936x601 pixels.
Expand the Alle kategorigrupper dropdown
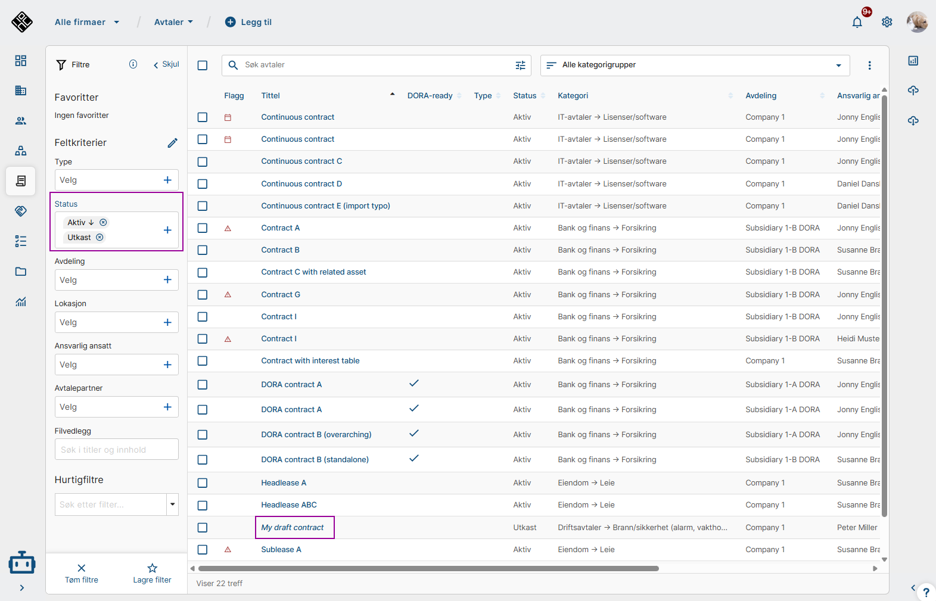coord(838,66)
